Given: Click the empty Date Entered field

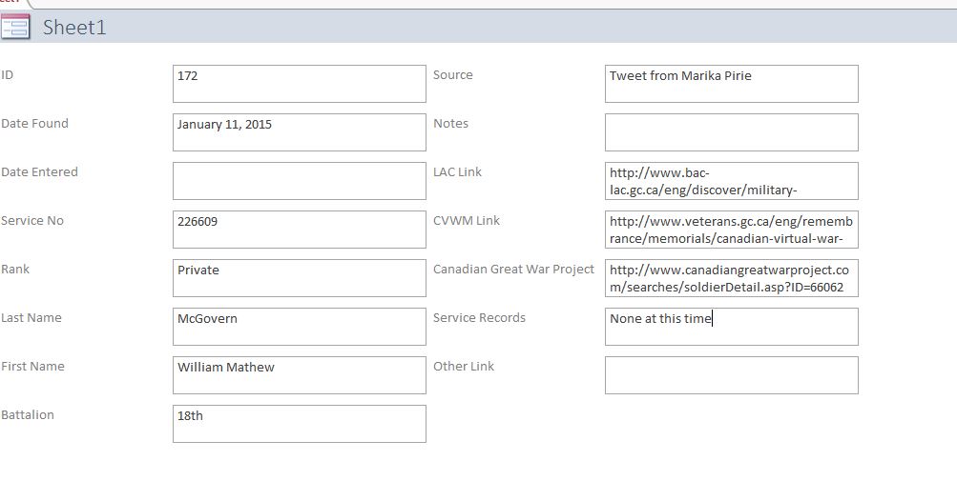Looking at the screenshot, I should pos(299,181).
